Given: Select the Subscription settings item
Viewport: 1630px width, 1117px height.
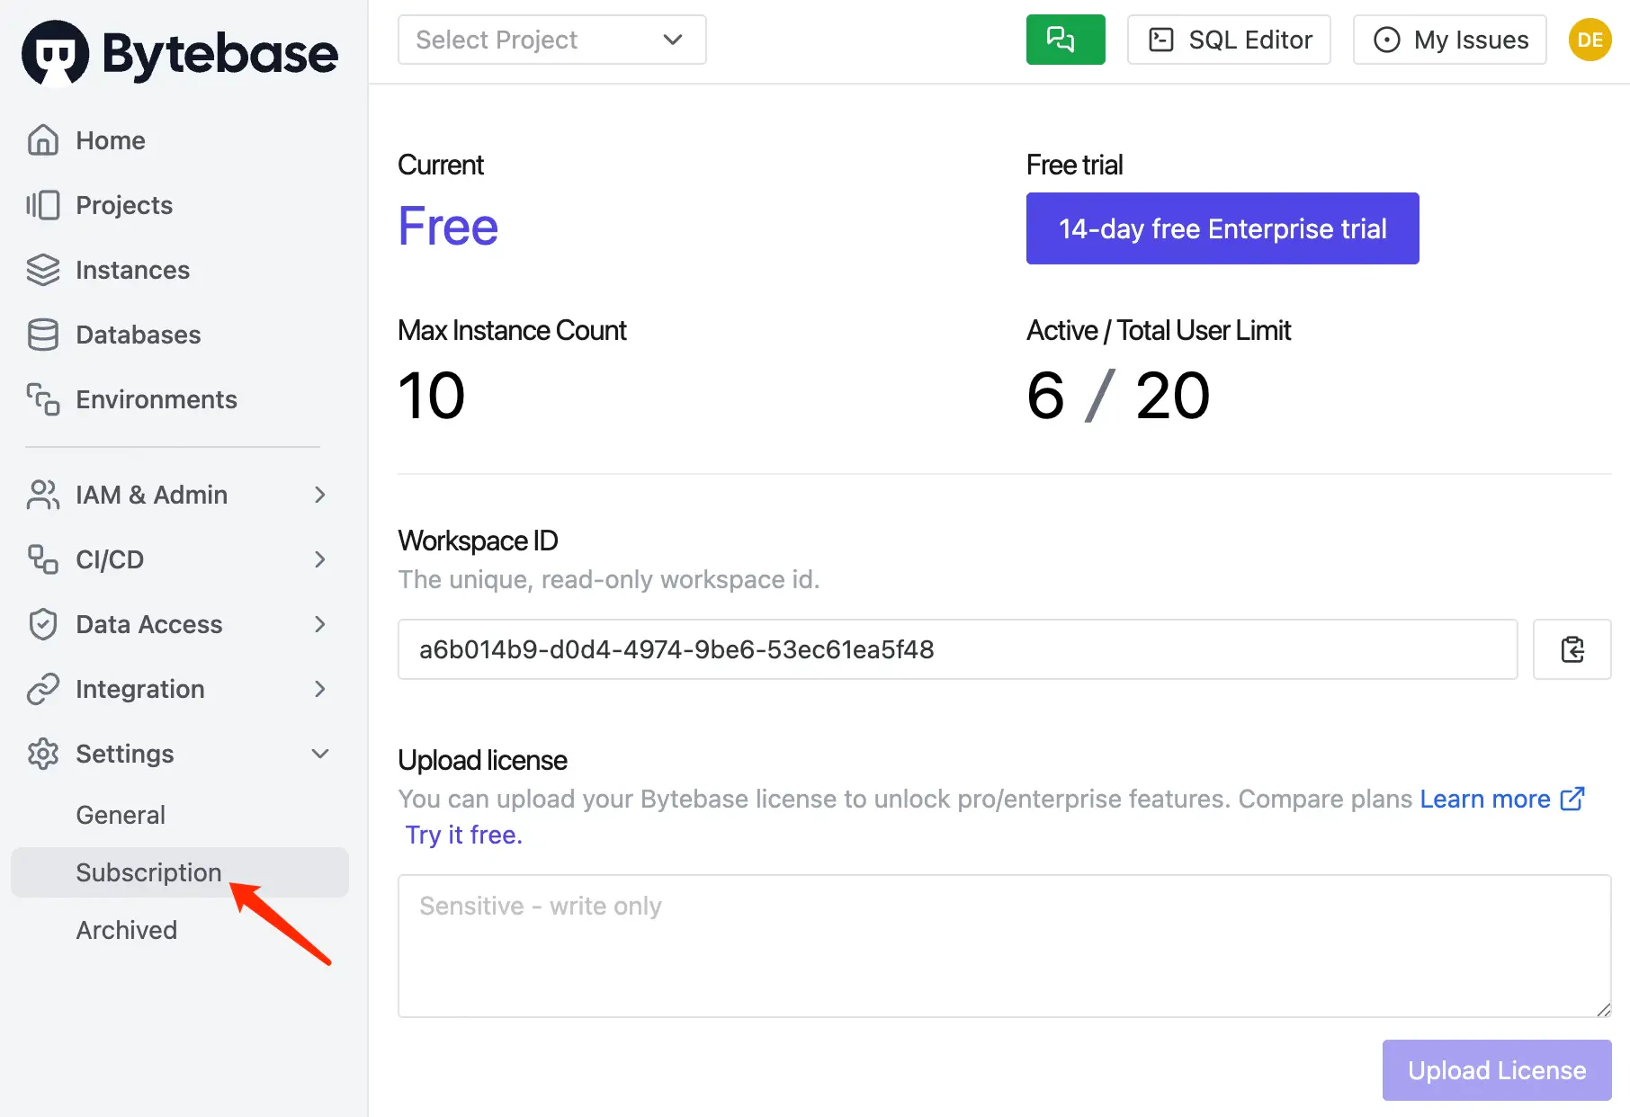Looking at the screenshot, I should pyautogui.click(x=180, y=872).
